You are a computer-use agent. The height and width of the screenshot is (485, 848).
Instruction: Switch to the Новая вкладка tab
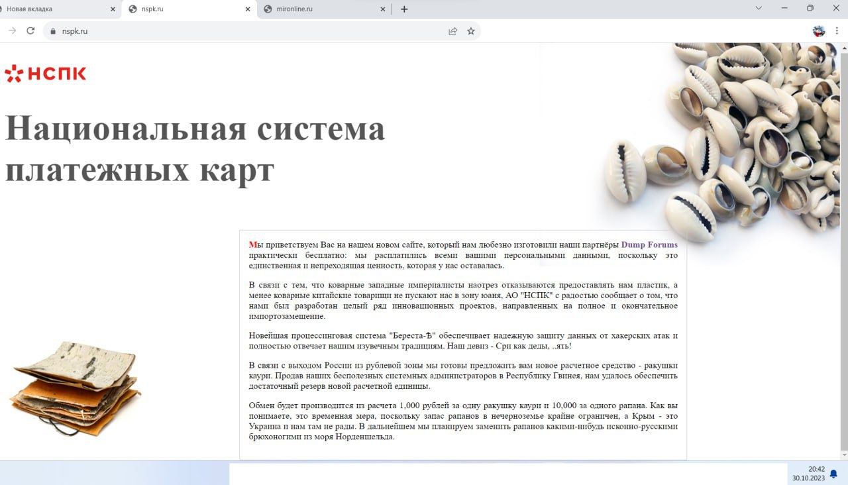(x=53, y=9)
